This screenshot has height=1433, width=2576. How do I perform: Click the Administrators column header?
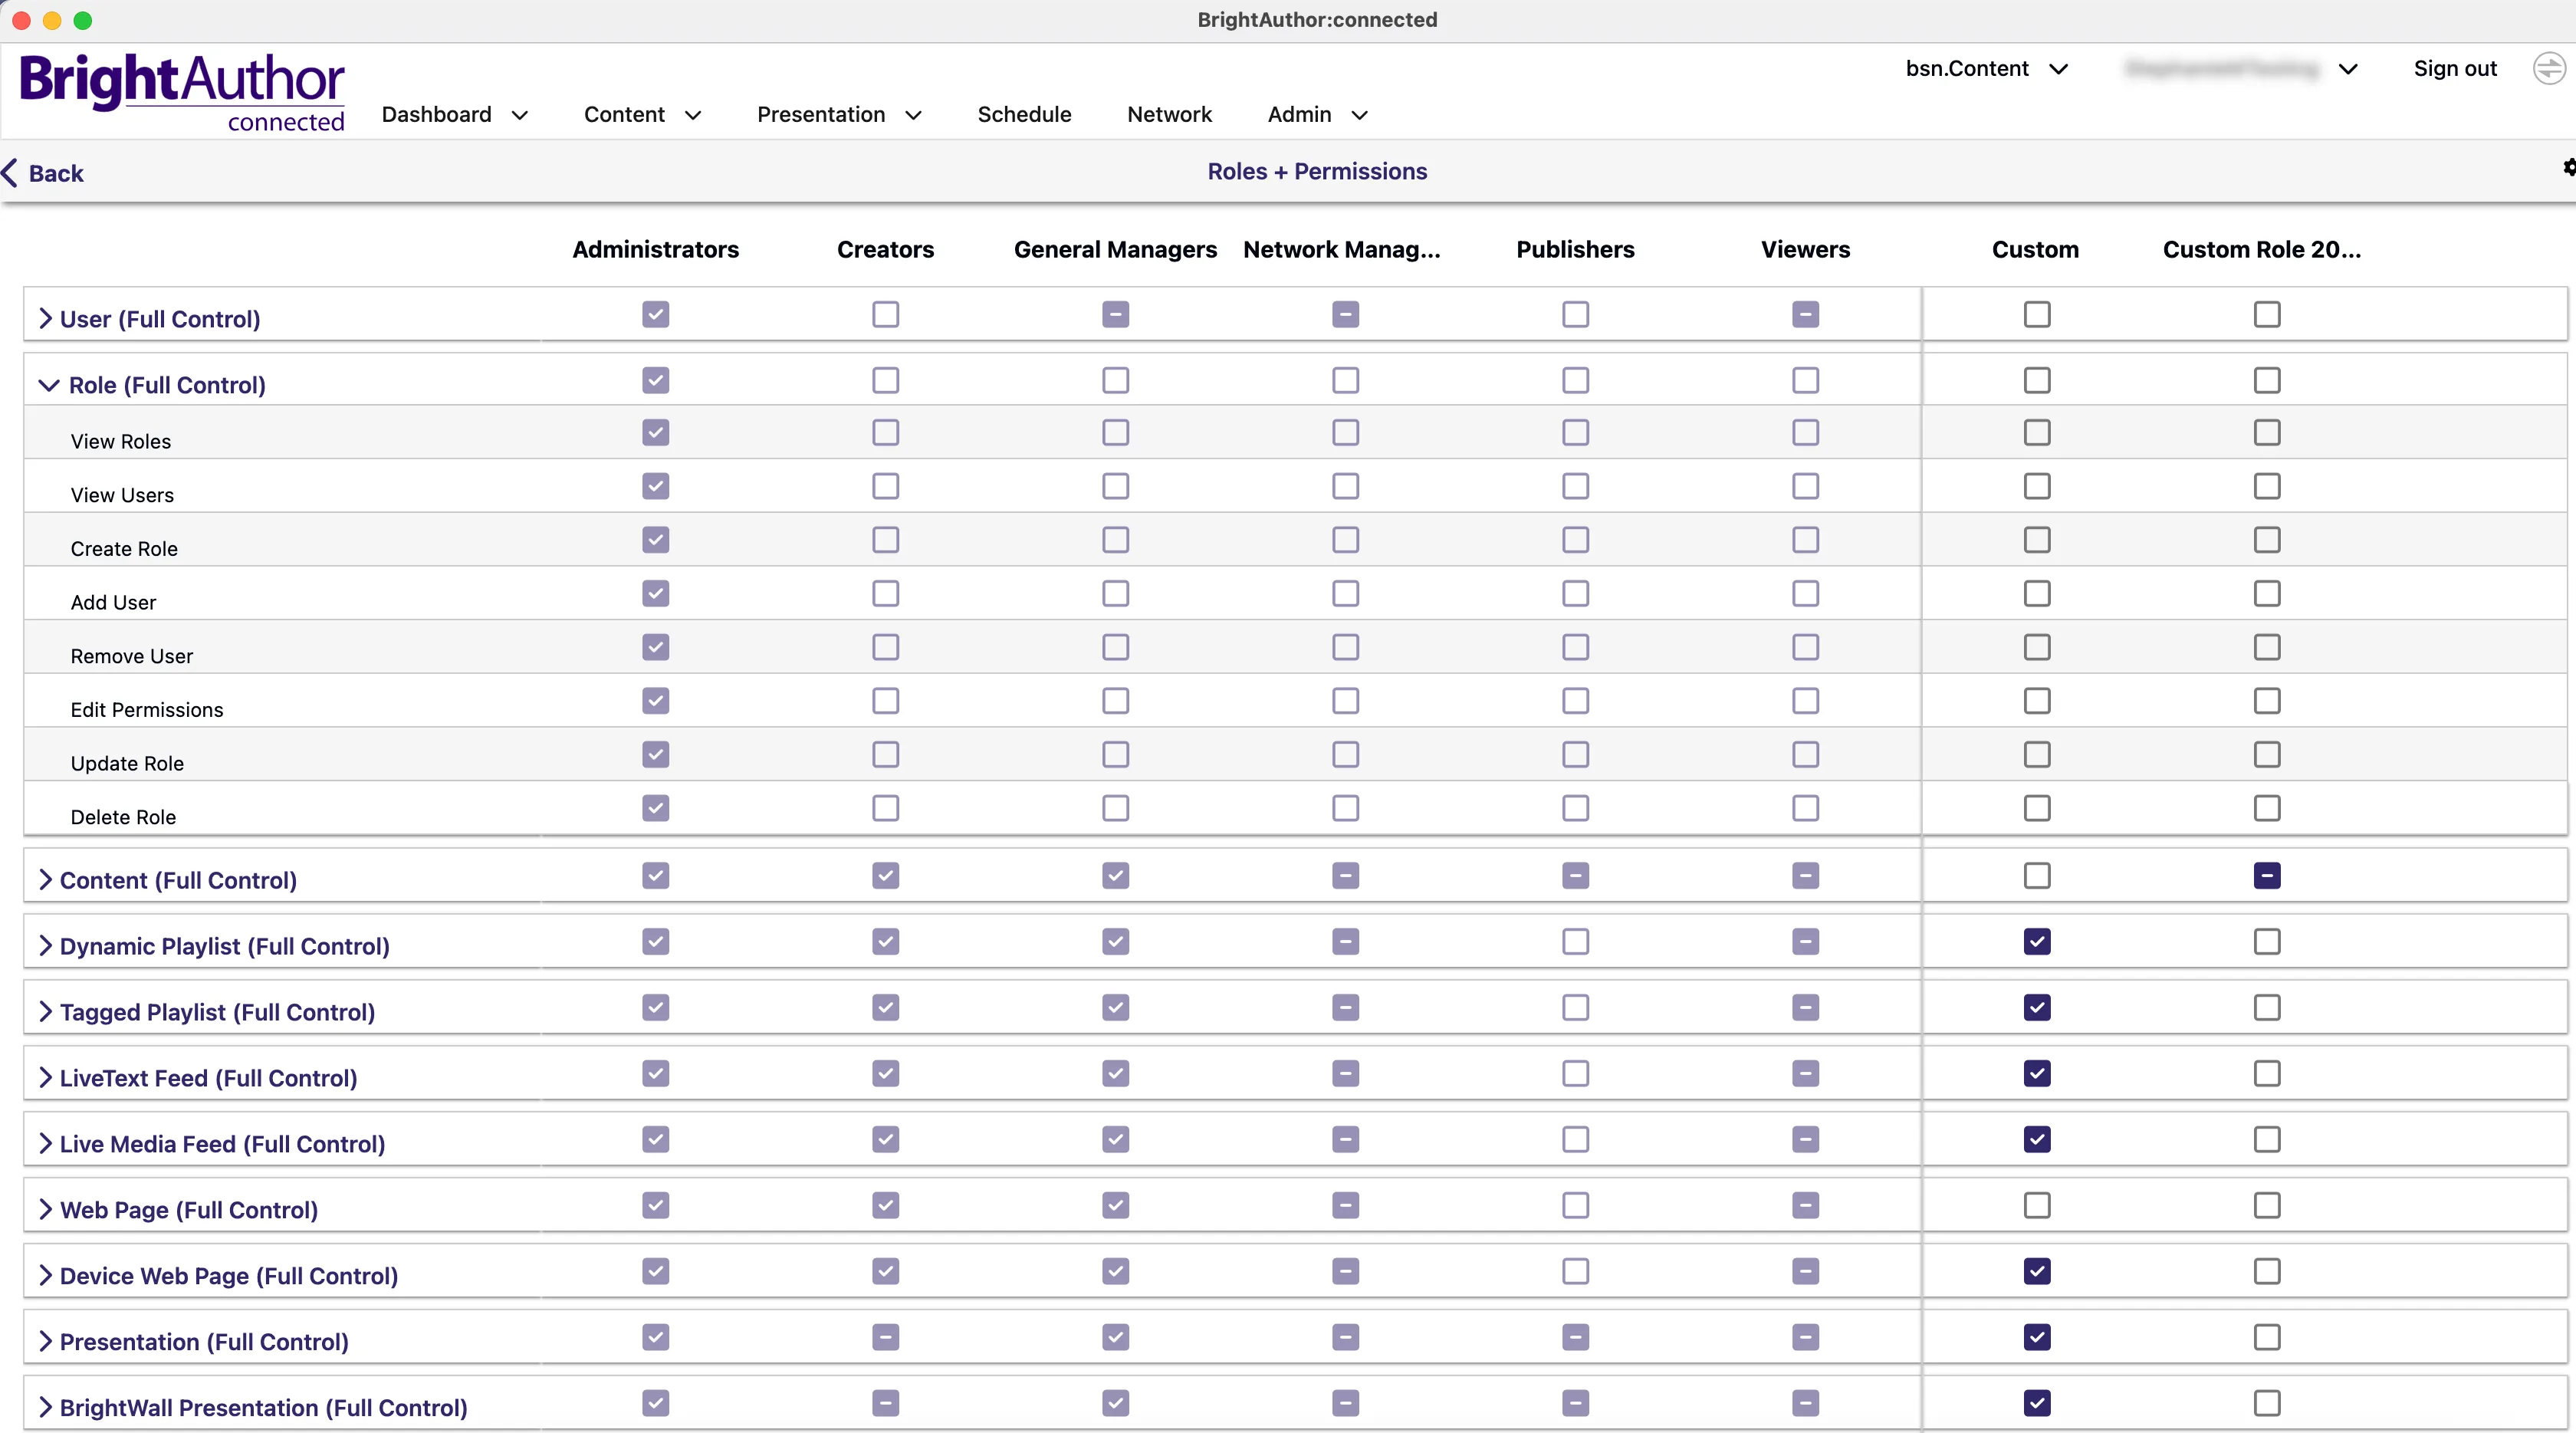point(655,249)
